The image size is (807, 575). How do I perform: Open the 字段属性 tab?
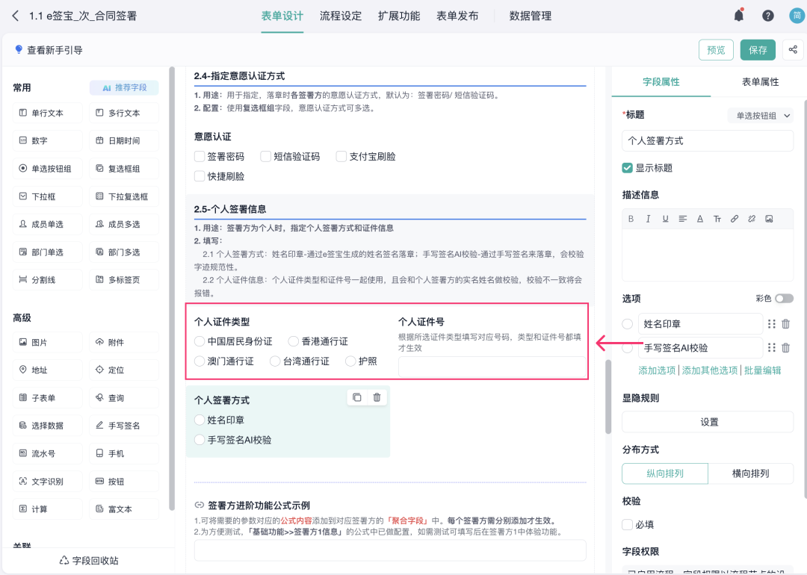coord(661,82)
